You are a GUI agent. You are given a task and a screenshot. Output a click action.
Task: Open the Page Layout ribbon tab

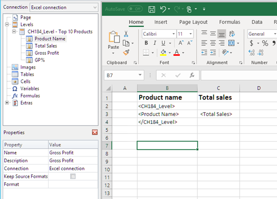click(193, 22)
